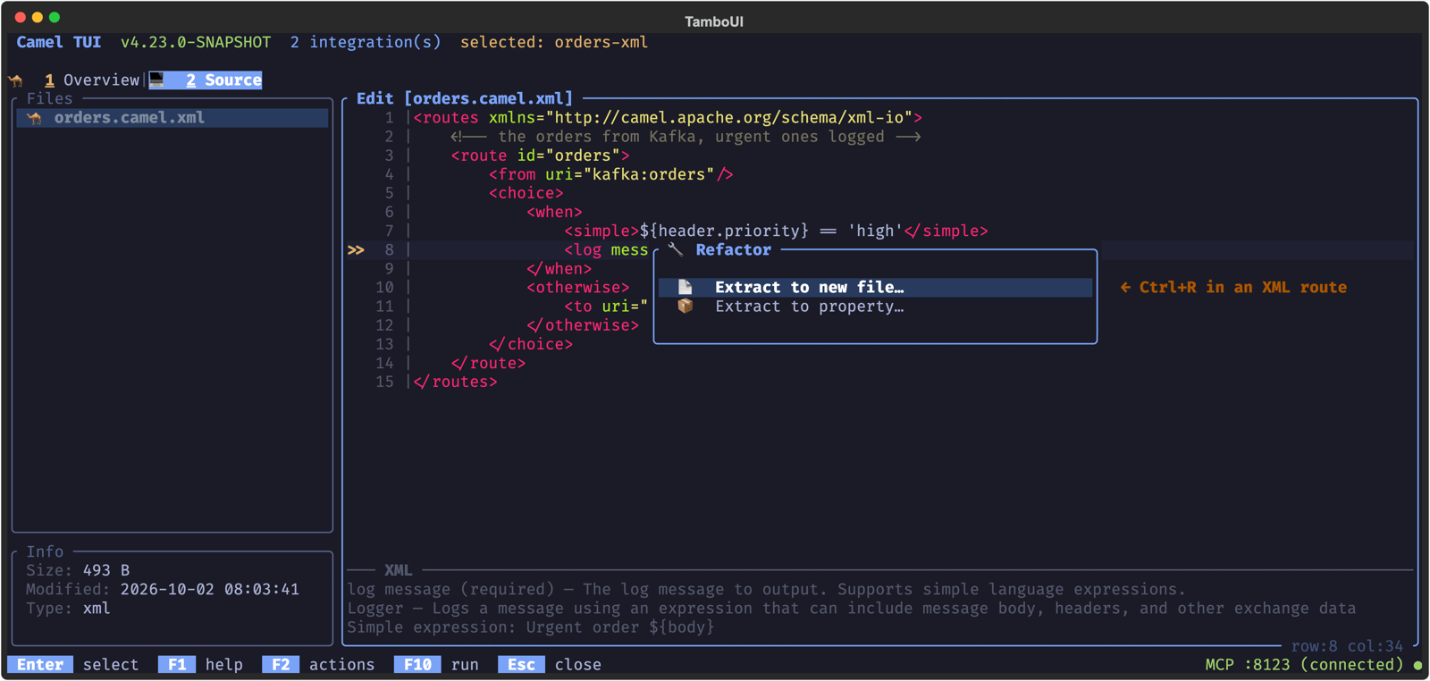
Task: Click the package icon beside Extract to property
Action: click(x=686, y=307)
